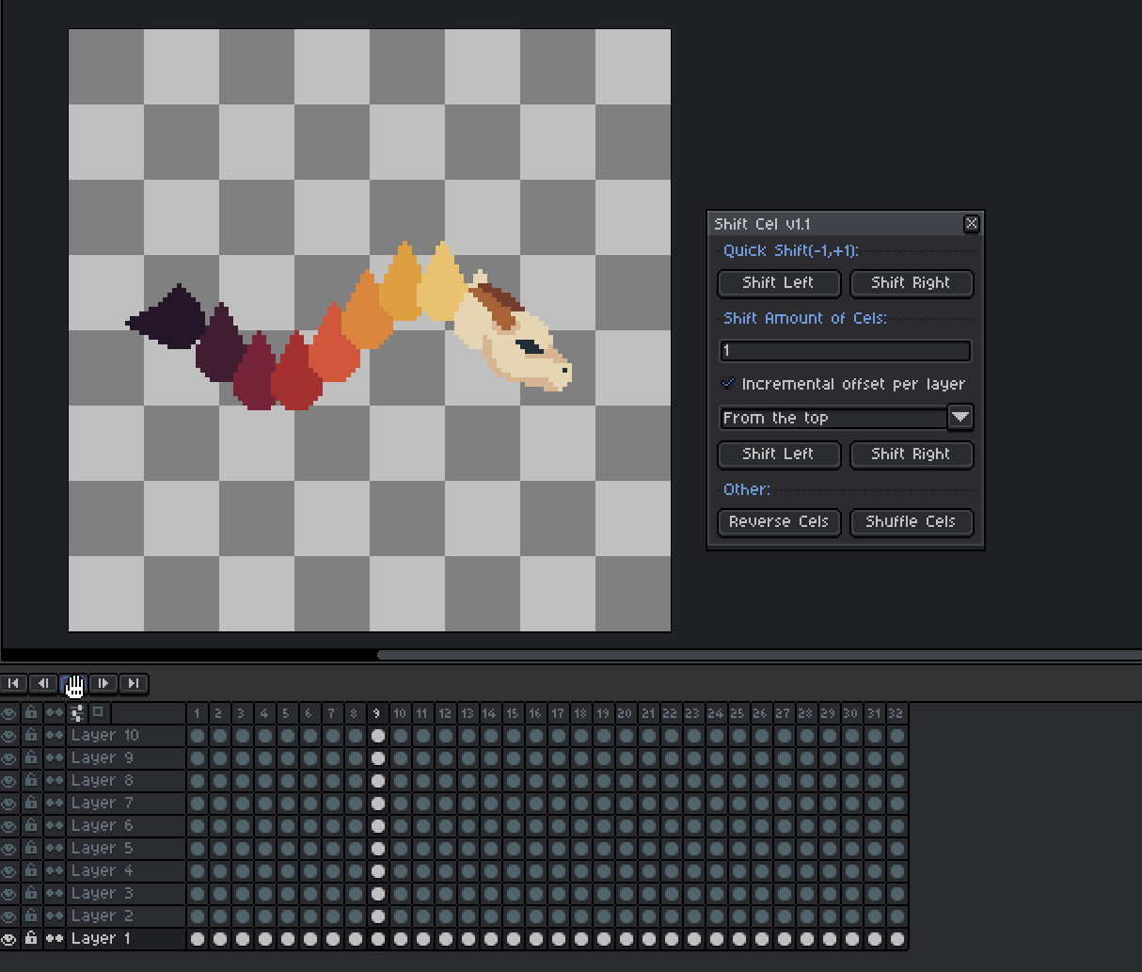Image resolution: width=1142 pixels, height=972 pixels.
Task: Click the canvas horizontal scrollbar thumb
Action: pos(759,655)
